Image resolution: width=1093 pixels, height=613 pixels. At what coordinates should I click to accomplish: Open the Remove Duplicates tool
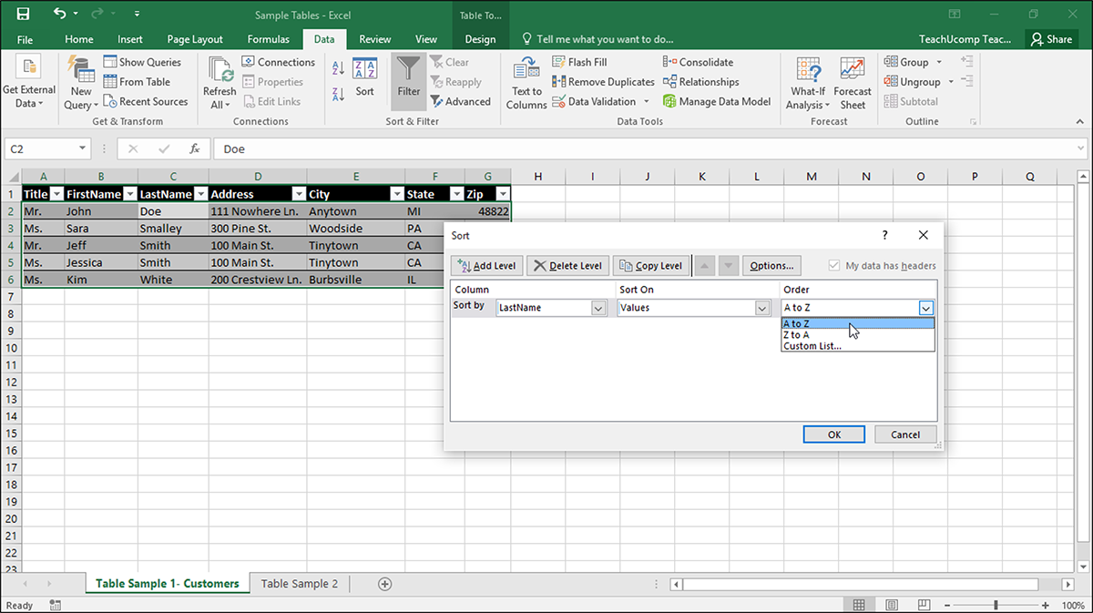[603, 81]
